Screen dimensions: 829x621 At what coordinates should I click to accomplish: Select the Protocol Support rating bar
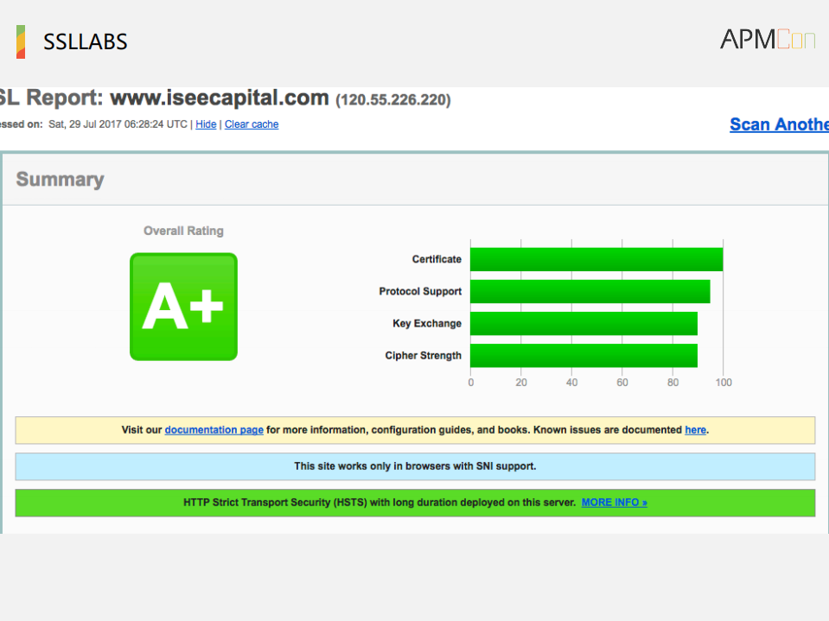(x=590, y=291)
